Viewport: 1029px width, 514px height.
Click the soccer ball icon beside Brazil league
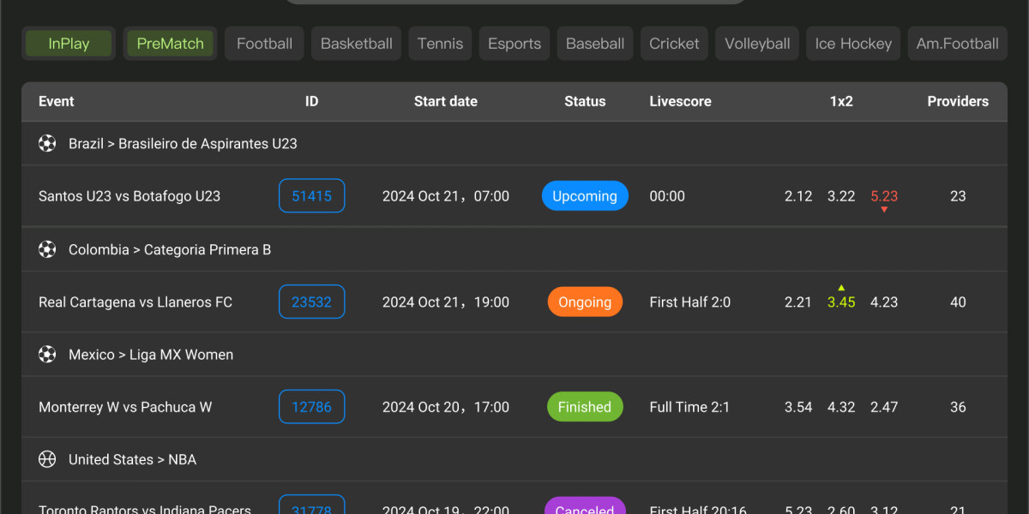point(47,144)
